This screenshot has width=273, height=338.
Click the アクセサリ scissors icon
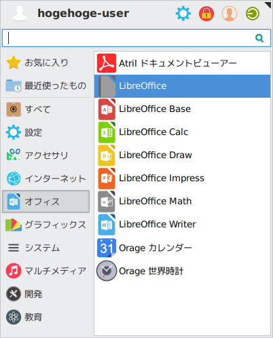[x=14, y=155]
